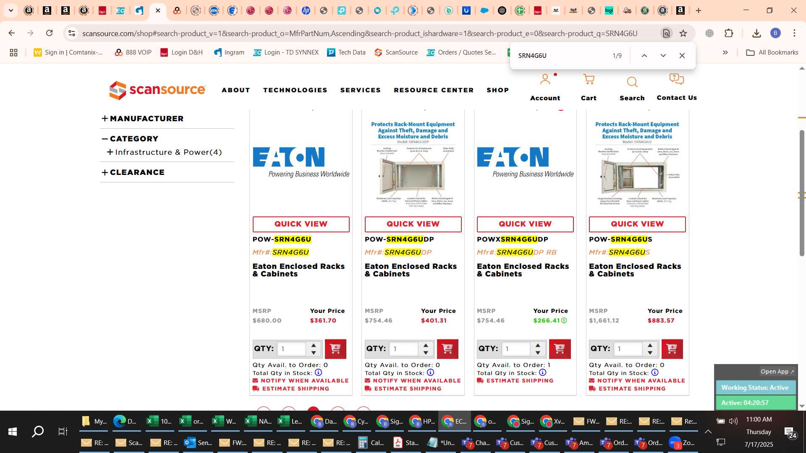The width and height of the screenshot is (806, 453).
Task: Click special price icon next to $266.41
Action: point(564,320)
